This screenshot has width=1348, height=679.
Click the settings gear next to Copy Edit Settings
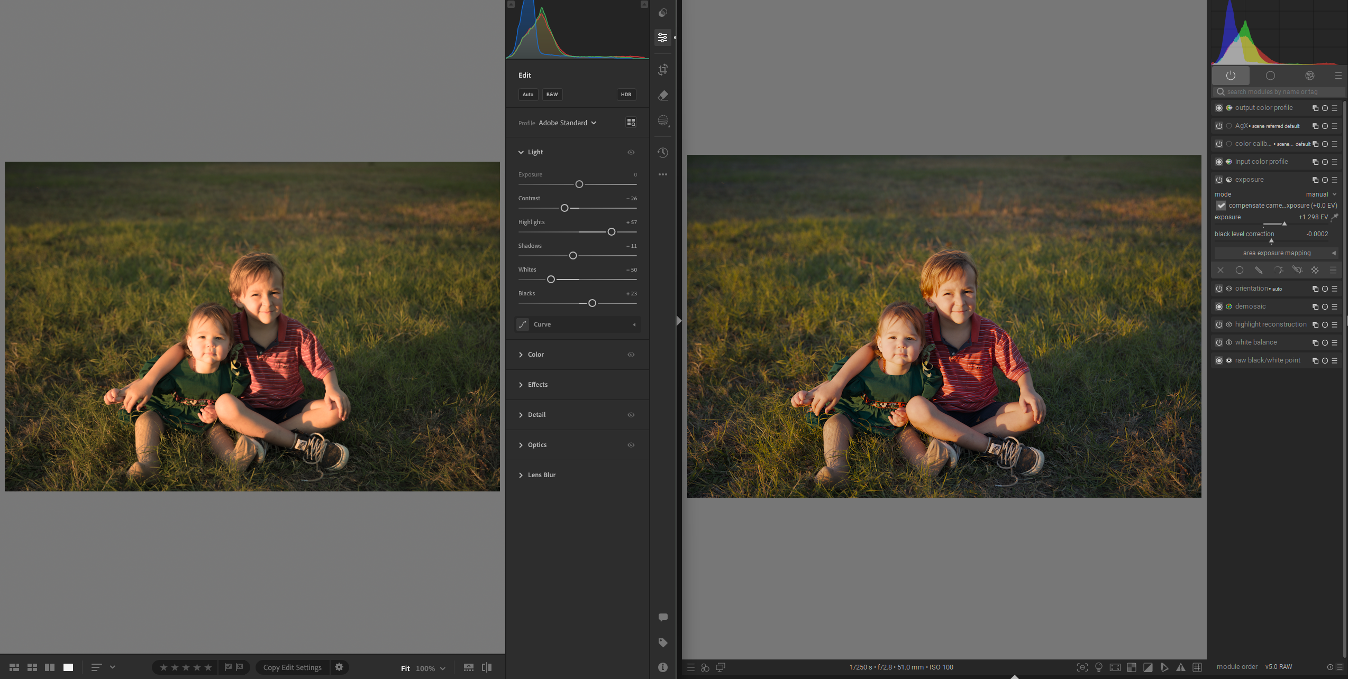pyautogui.click(x=339, y=667)
